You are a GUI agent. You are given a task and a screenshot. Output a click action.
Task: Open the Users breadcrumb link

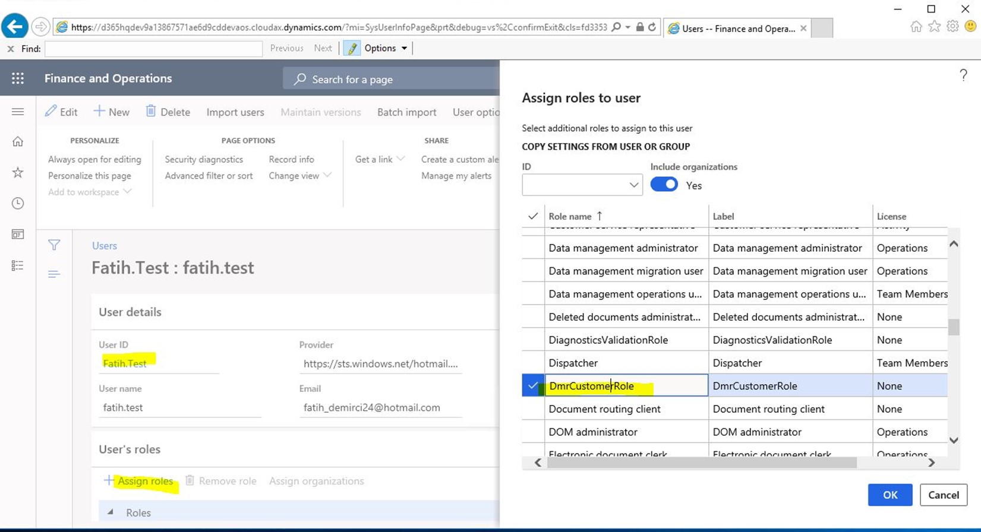[x=105, y=245]
